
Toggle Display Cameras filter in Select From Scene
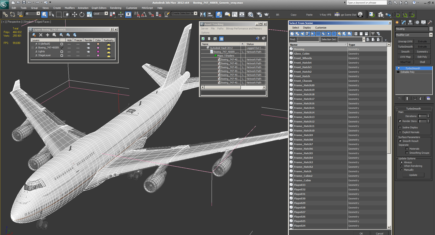click(308, 34)
